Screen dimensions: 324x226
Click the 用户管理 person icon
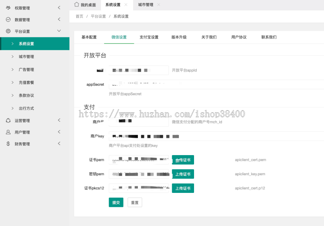pos(8,132)
